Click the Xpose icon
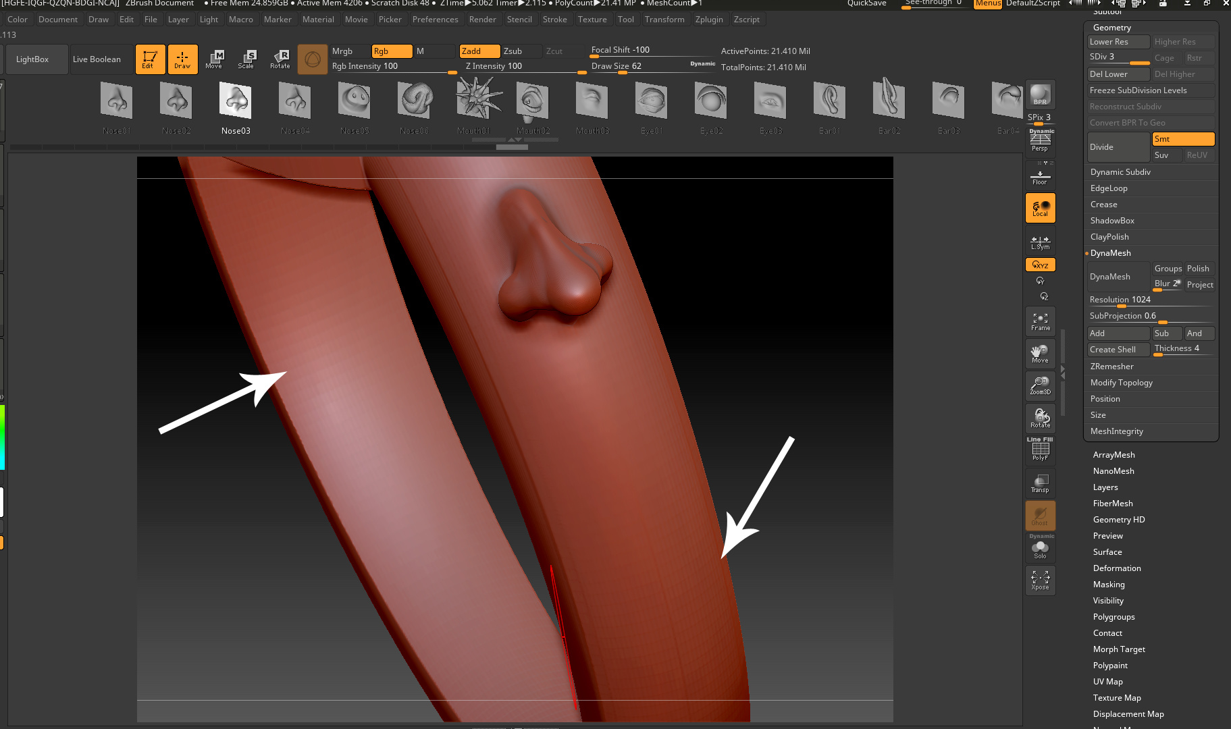 [x=1040, y=580]
